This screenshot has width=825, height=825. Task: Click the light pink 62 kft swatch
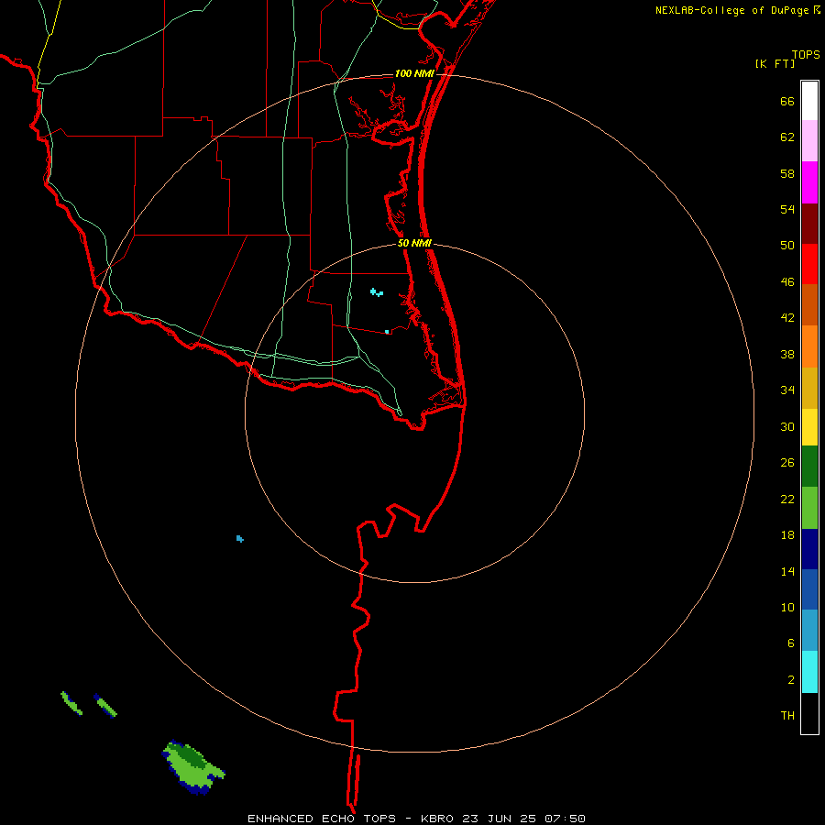pos(809,141)
